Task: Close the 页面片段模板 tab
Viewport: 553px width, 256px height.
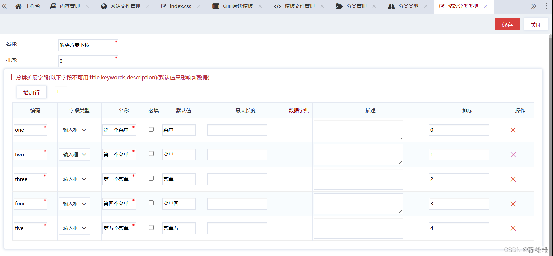Action: click(260, 6)
